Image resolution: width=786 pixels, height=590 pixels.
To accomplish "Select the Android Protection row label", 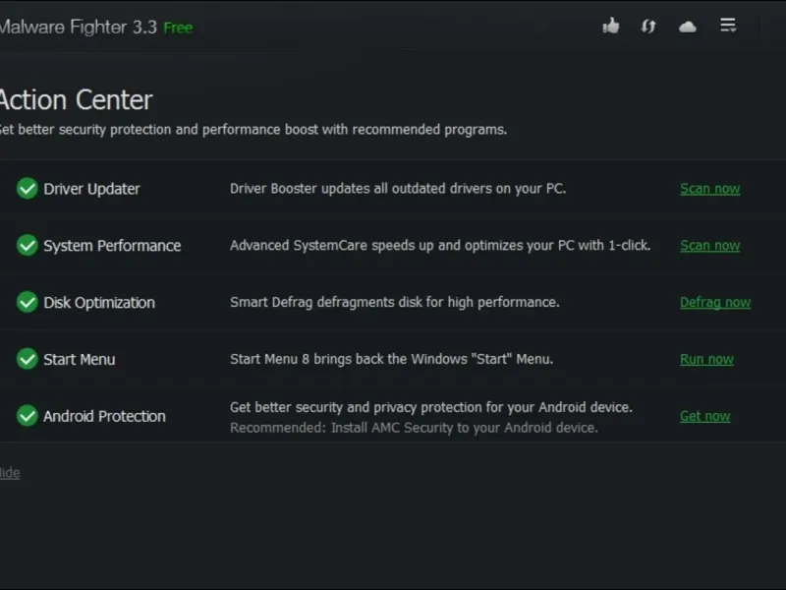I will [x=104, y=416].
